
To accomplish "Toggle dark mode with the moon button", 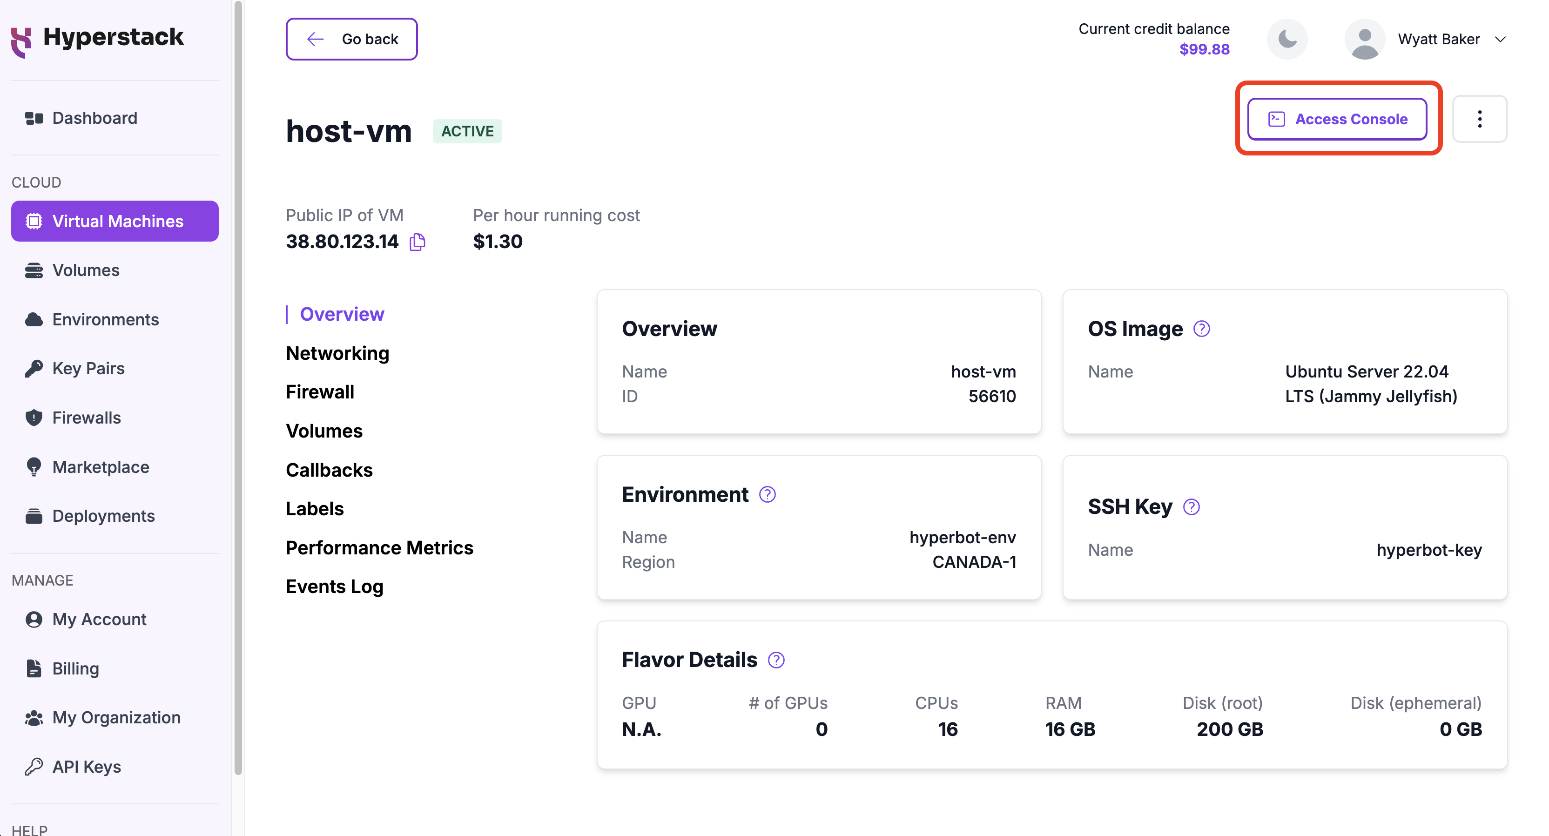I will pos(1287,40).
